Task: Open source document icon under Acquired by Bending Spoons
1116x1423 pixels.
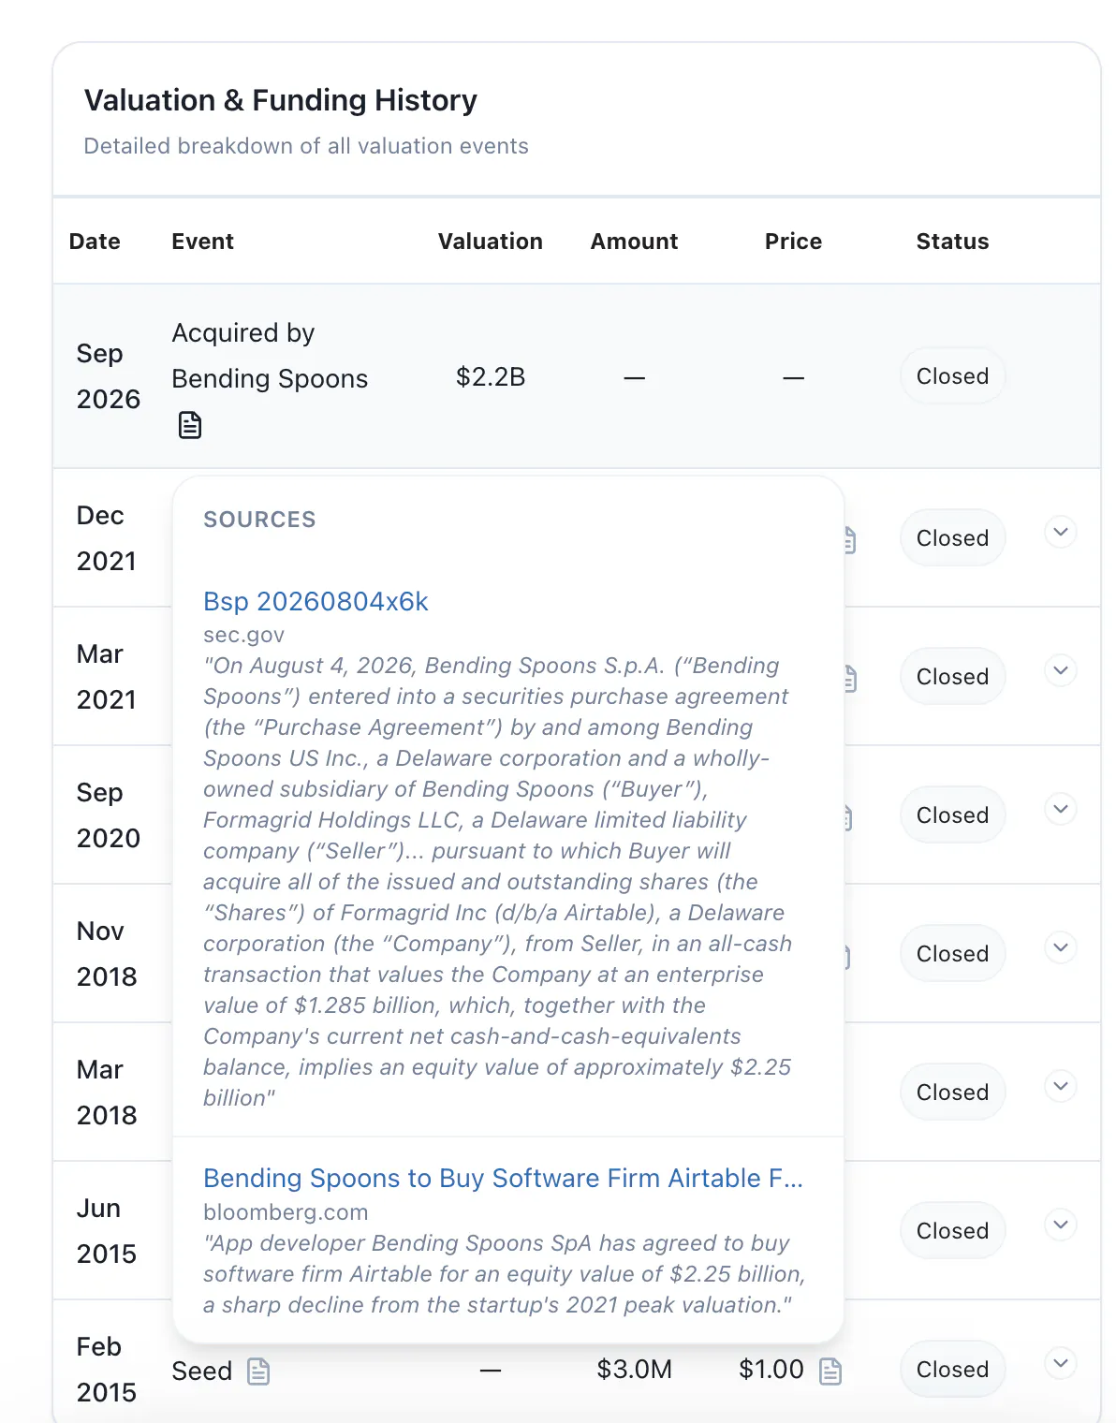Action: click(x=190, y=425)
